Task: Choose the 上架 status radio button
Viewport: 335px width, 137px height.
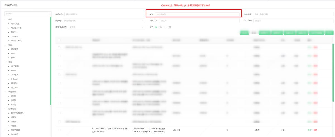Action: [156, 27]
